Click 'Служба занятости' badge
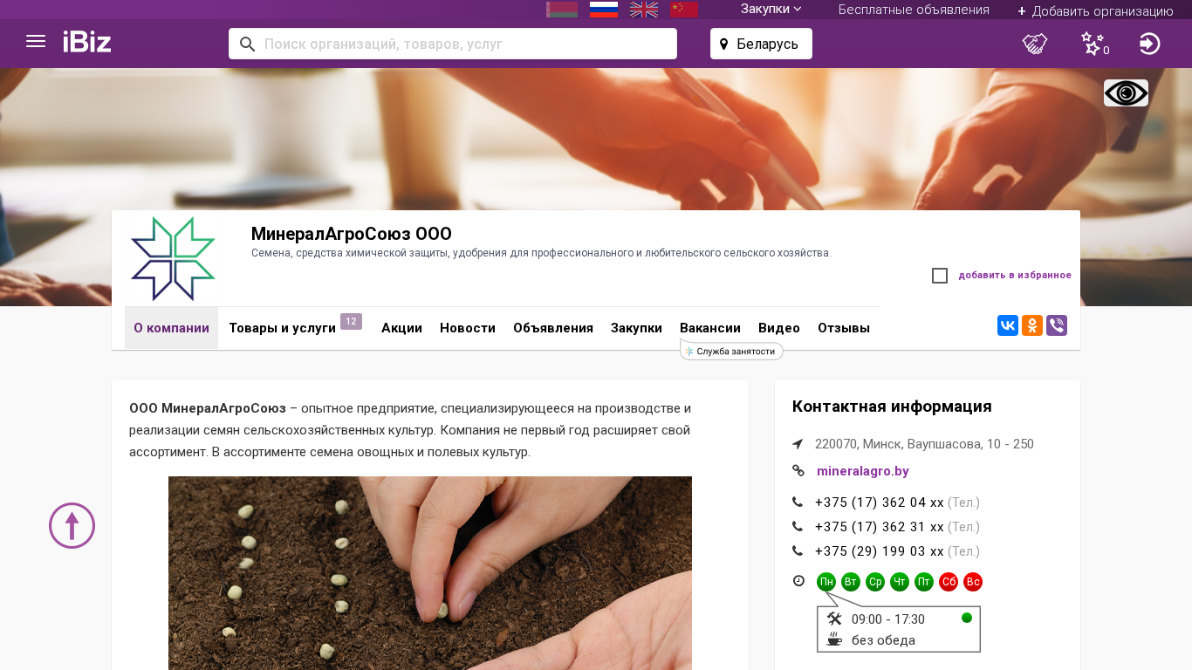 731,351
